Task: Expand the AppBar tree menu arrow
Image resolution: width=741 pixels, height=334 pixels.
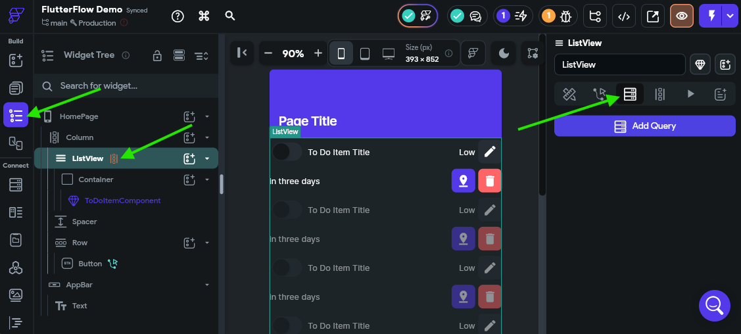Action: [207, 285]
